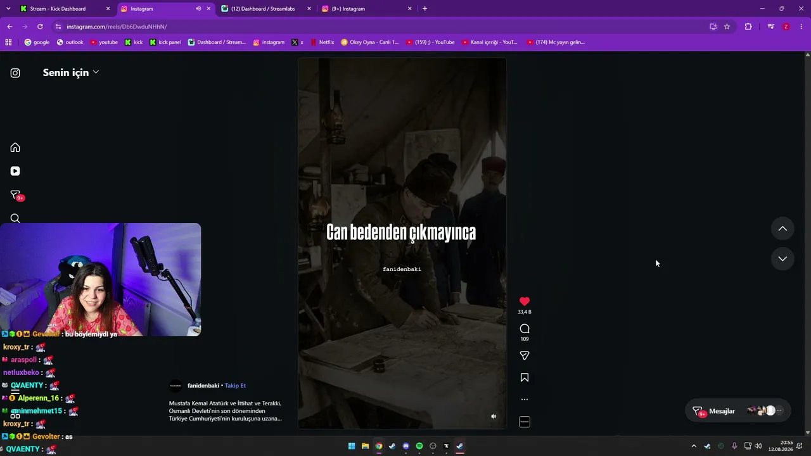The width and height of the screenshot is (811, 456).
Task: Show hidden system tray icons
Action: (x=694, y=446)
